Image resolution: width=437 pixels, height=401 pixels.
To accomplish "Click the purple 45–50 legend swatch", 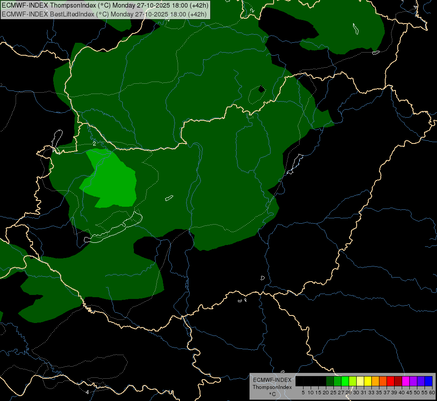I will click(x=413, y=381).
